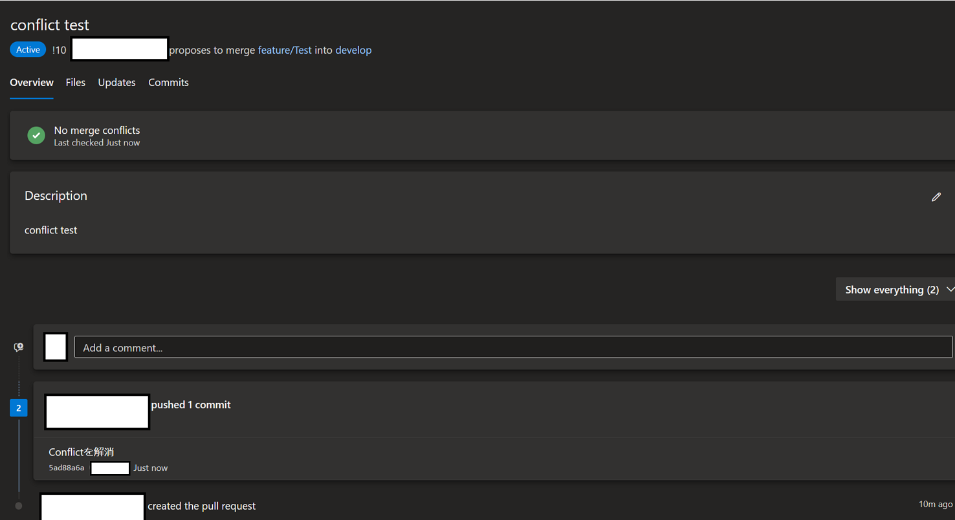Switch to the Commits tab
The height and width of the screenshot is (520, 955).
tap(168, 82)
